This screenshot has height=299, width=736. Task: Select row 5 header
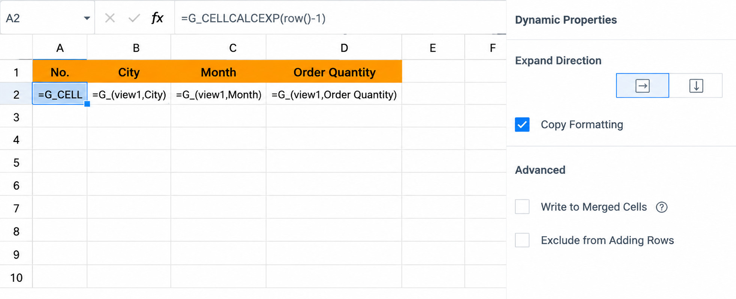point(16,163)
